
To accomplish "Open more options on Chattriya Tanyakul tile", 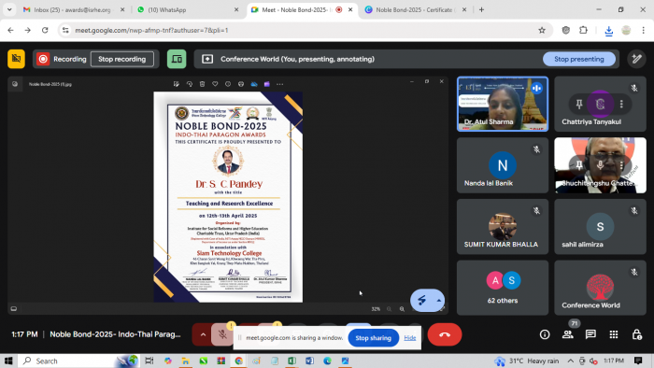I will [621, 104].
